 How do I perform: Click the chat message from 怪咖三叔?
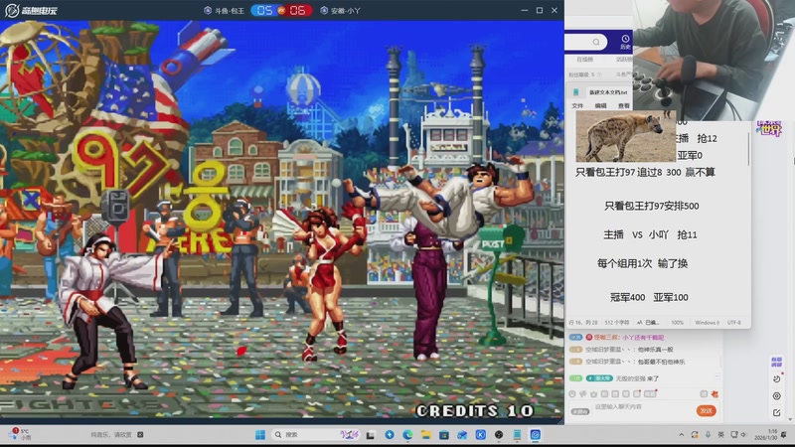coord(616,337)
